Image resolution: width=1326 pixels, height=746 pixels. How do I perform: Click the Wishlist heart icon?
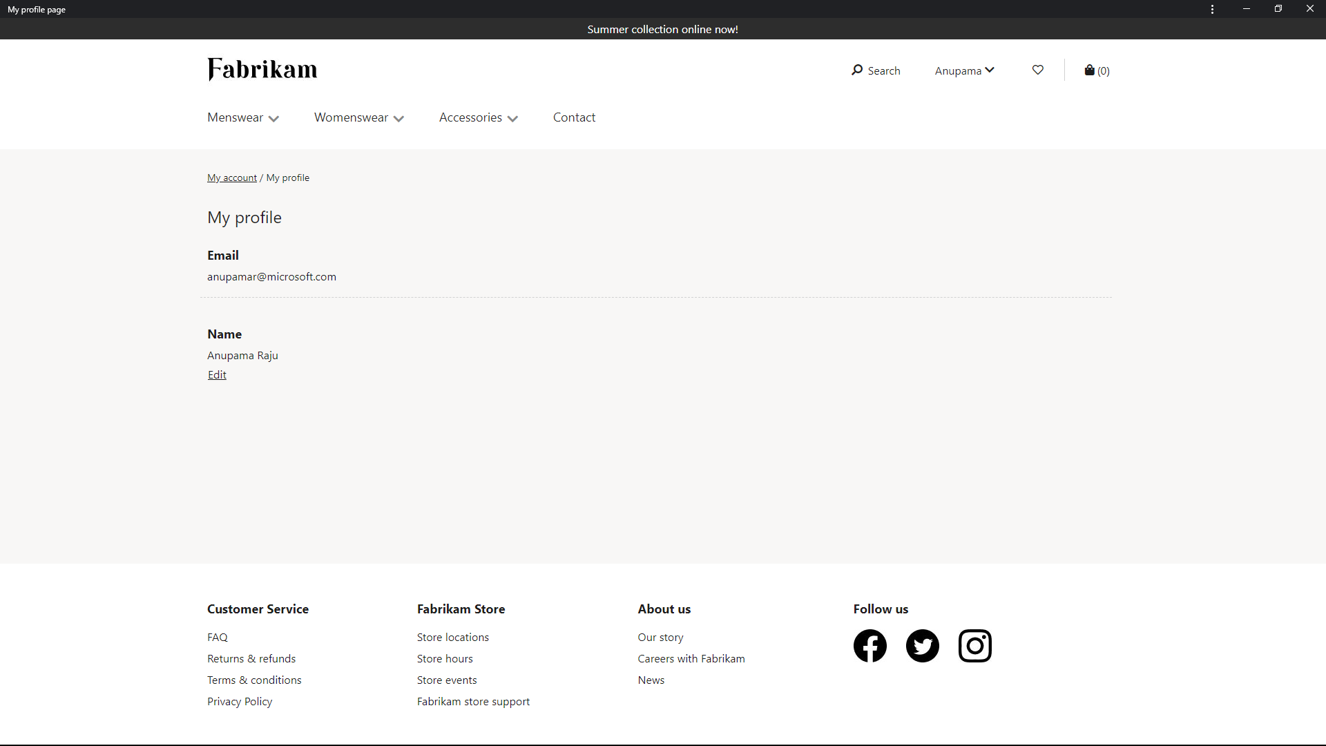[1038, 70]
